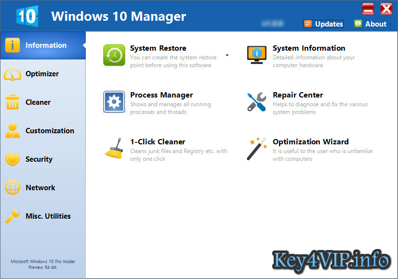
Task: Close the Windows 10 Manager window
Action: tap(386, 9)
